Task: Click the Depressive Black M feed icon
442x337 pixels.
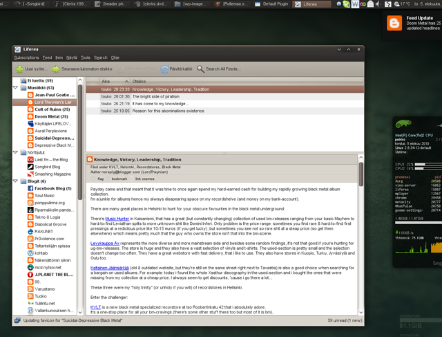Action: pyautogui.click(x=30, y=145)
